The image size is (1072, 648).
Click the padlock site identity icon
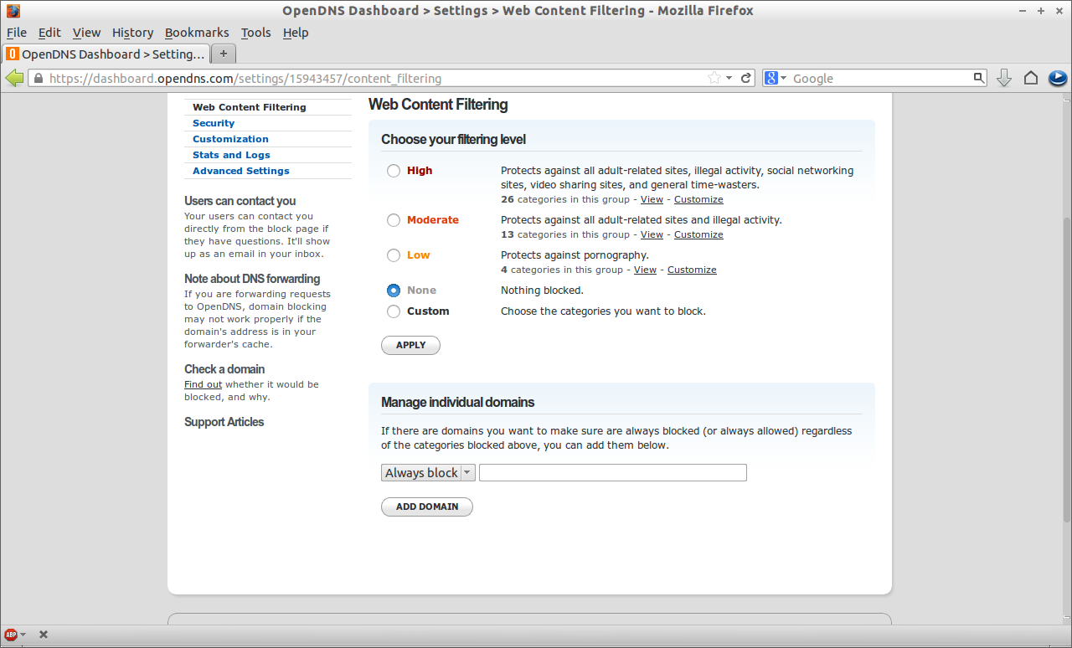coord(37,79)
